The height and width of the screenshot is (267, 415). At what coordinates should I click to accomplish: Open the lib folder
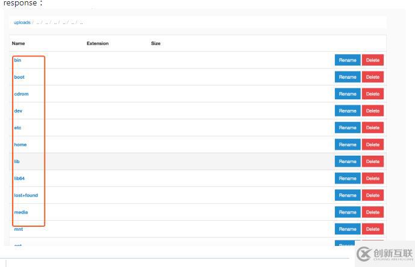click(x=17, y=162)
